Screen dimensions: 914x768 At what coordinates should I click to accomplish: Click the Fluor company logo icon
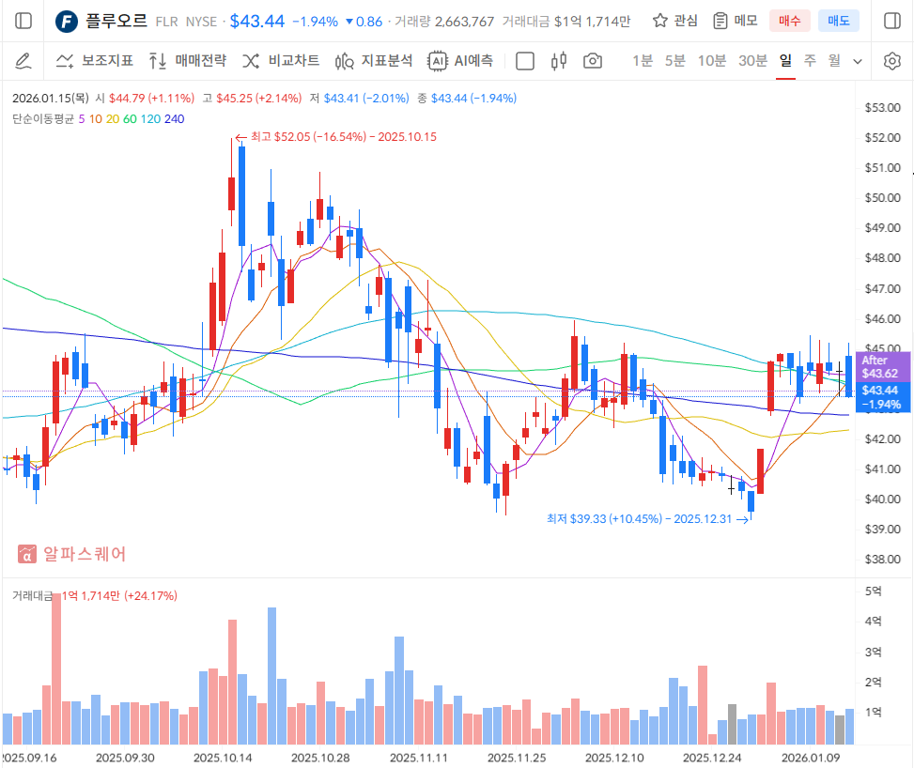(67, 21)
